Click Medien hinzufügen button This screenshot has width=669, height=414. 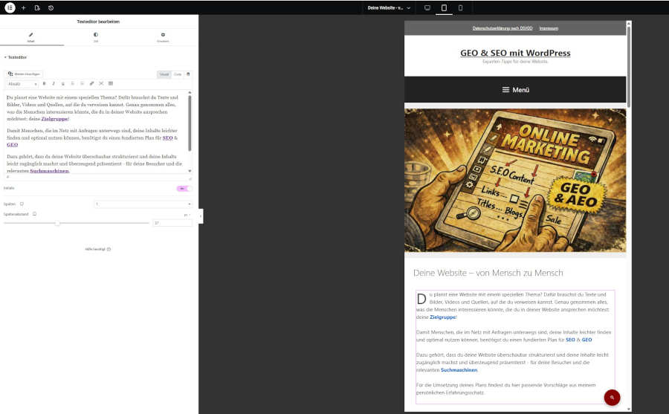[x=24, y=74]
